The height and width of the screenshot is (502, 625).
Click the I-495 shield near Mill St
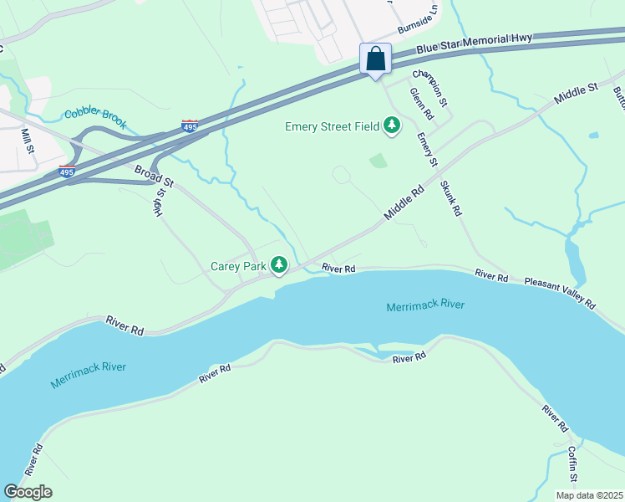point(67,172)
